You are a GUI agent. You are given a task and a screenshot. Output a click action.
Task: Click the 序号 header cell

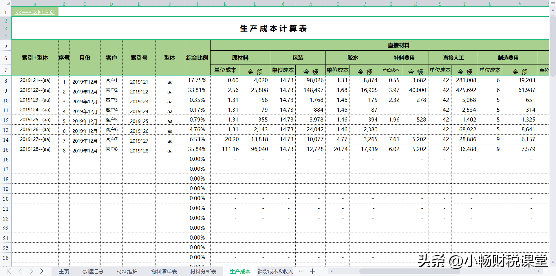coord(64,58)
